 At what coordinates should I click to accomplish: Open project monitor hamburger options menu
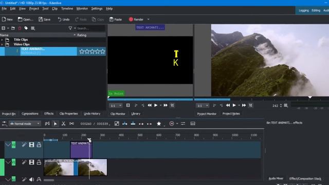tap(286, 105)
